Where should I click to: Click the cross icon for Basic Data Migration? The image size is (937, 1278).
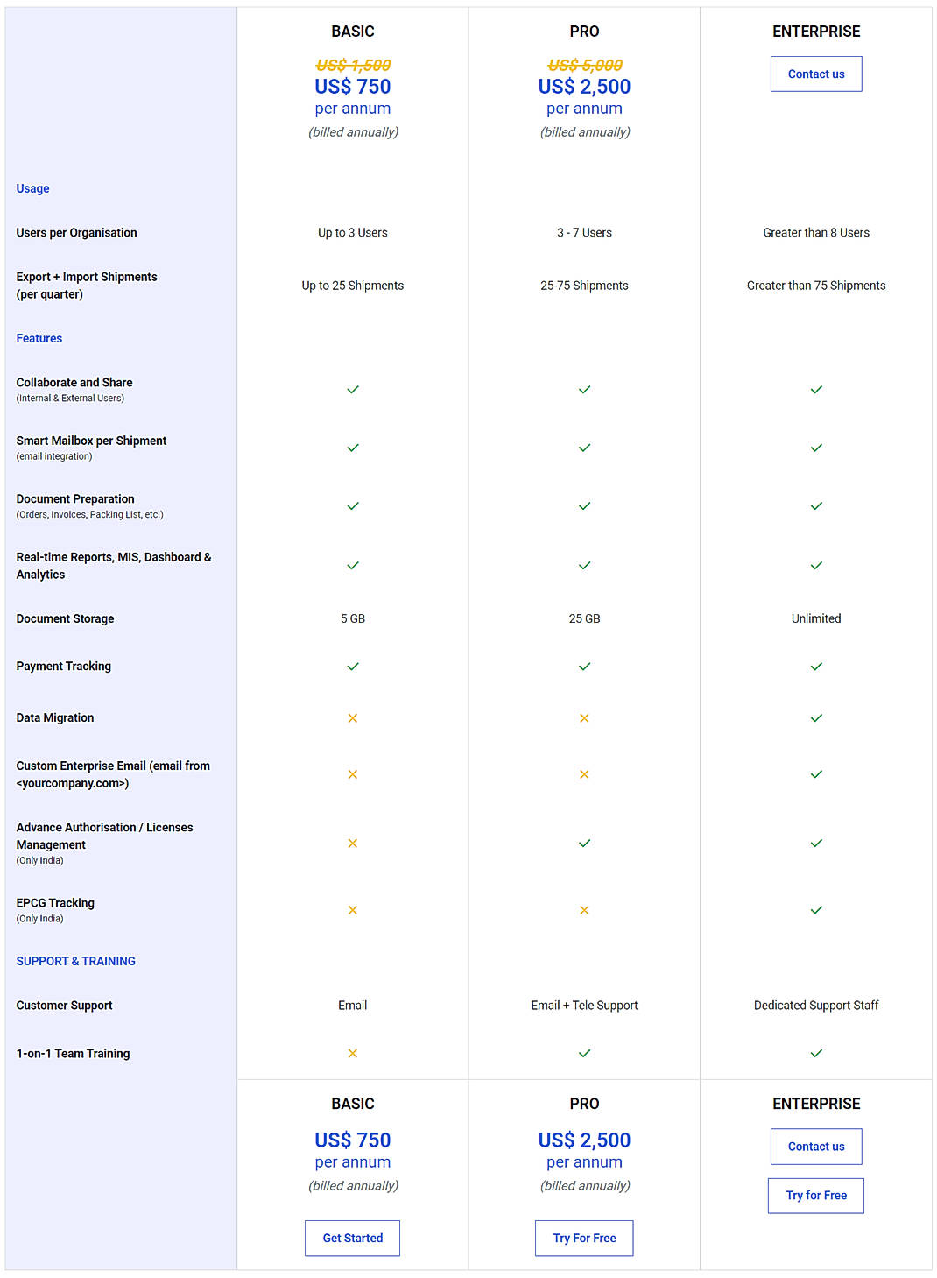(x=352, y=717)
